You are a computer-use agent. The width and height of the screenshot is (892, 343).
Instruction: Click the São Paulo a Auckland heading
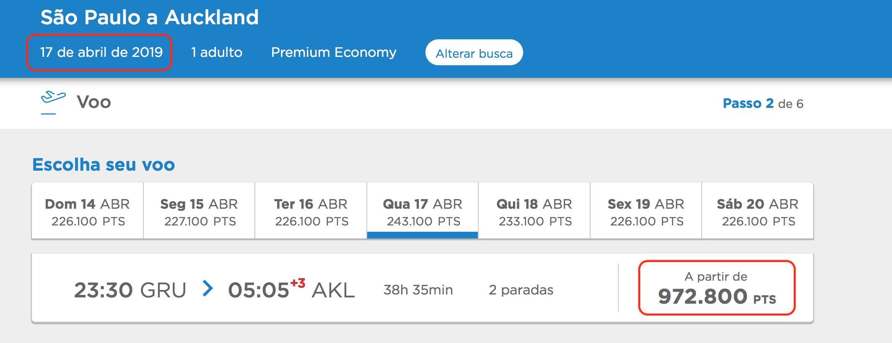150,17
